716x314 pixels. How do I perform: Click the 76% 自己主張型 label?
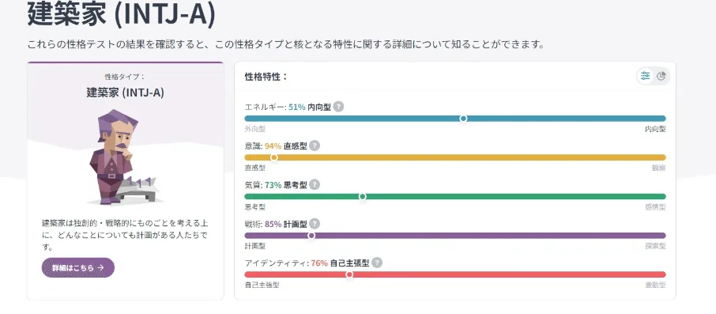point(340,263)
